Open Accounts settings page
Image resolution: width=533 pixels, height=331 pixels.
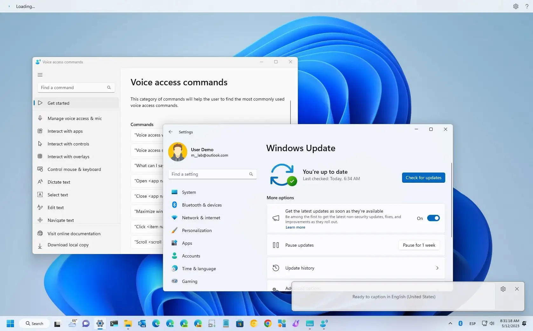pyautogui.click(x=212, y=256)
